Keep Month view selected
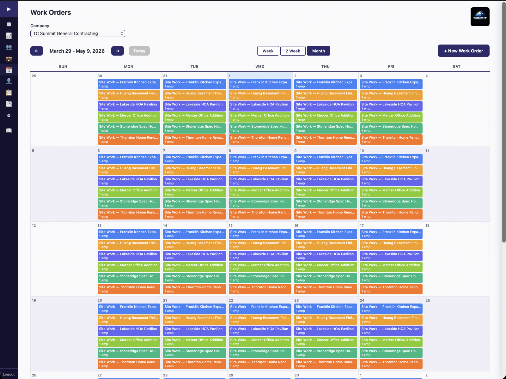Viewport: 506px width, 379px height. pyautogui.click(x=318, y=51)
